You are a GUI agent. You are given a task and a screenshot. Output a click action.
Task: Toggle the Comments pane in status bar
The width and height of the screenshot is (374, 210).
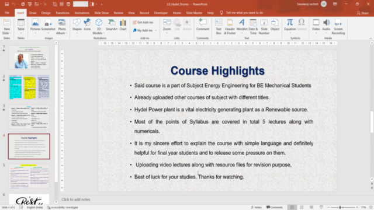pos(275,208)
